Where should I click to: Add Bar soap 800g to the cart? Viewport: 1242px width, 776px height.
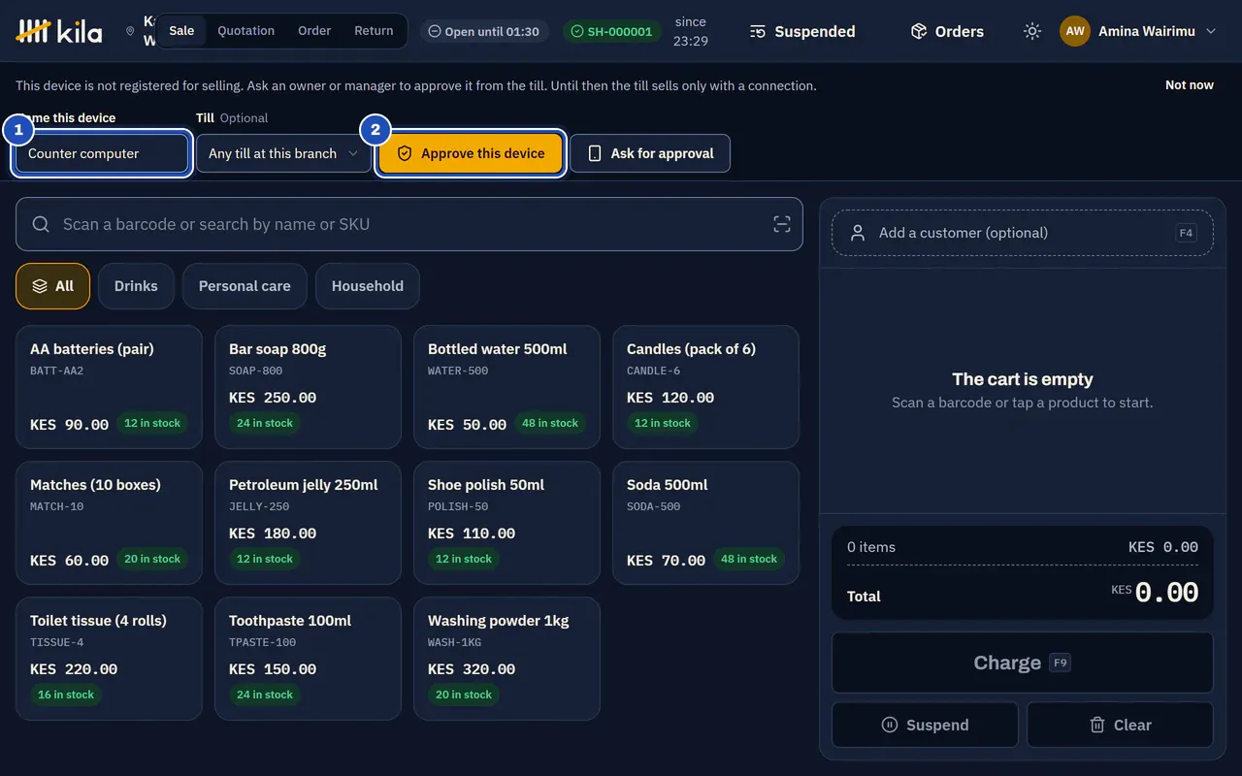[308, 387]
